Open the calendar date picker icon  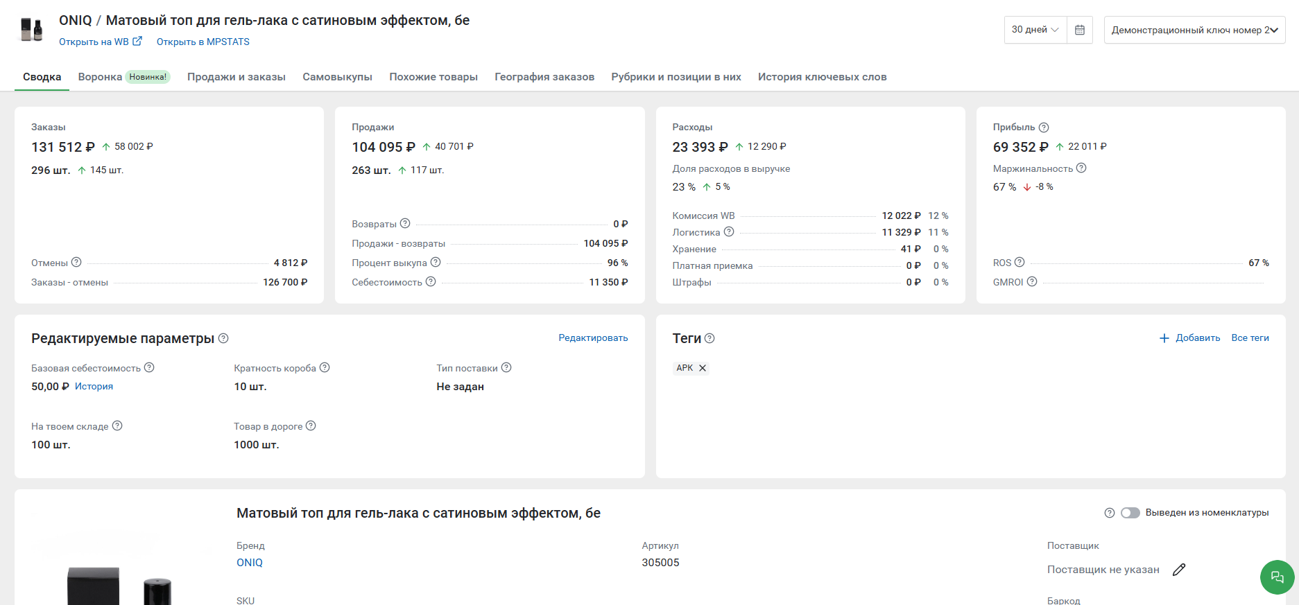pos(1080,30)
